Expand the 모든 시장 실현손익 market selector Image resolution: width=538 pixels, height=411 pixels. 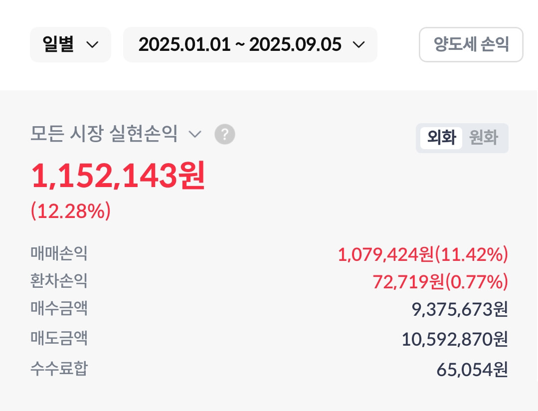pos(116,134)
